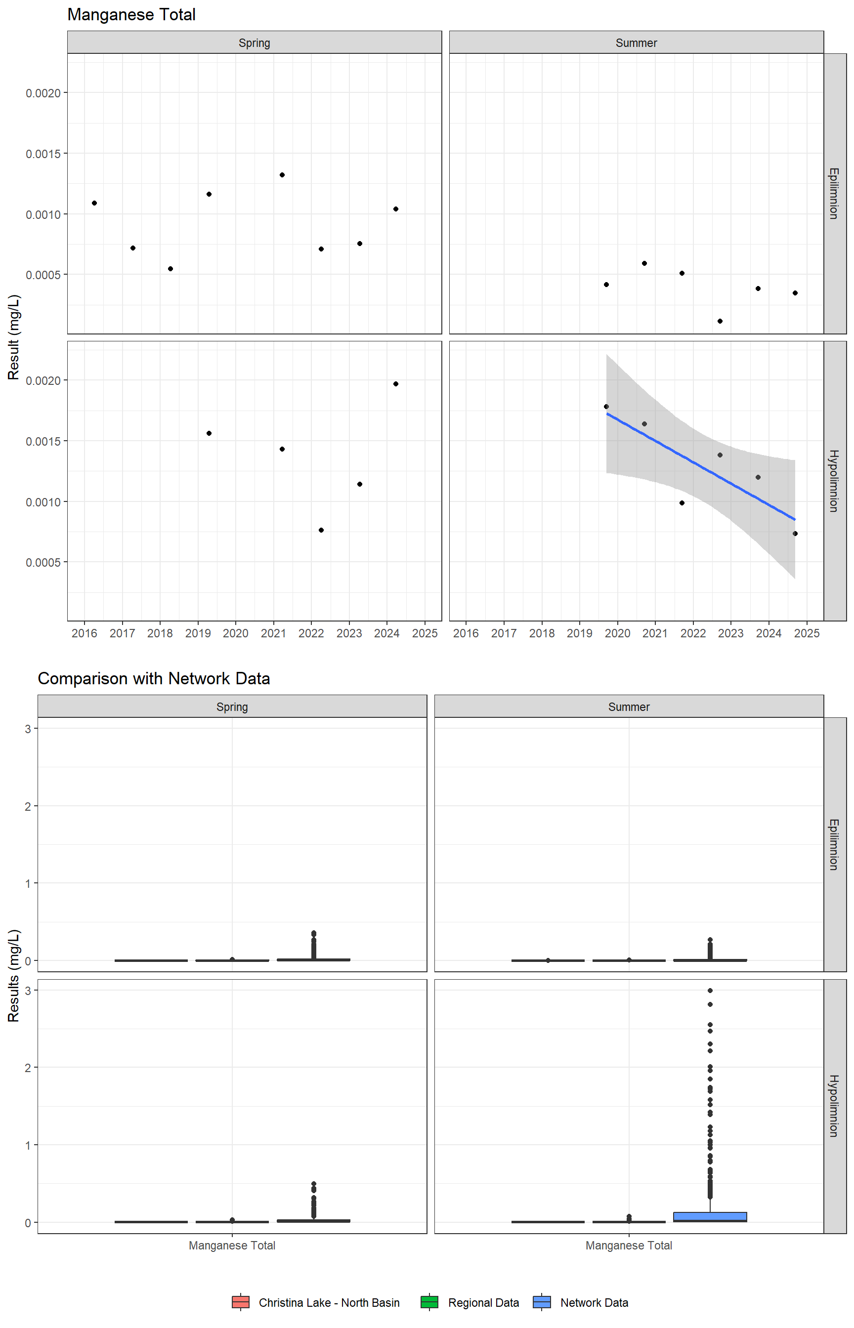854x1328 pixels.
Task: Click the Epilimnion strip of the Manganese Total chart
Action: (x=835, y=194)
